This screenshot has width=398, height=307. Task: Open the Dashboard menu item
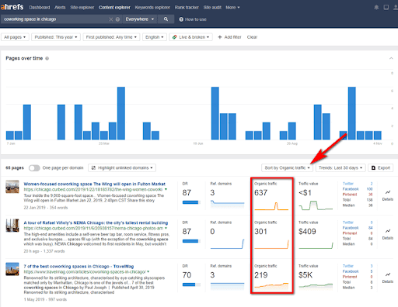point(40,8)
